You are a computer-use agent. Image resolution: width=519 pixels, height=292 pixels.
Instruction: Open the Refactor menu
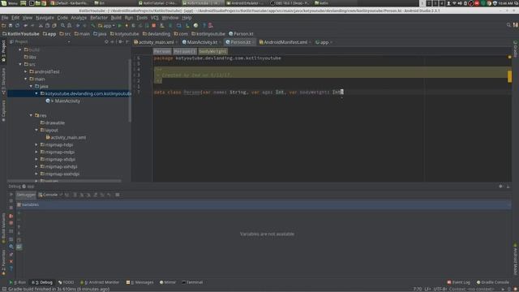[99, 18]
